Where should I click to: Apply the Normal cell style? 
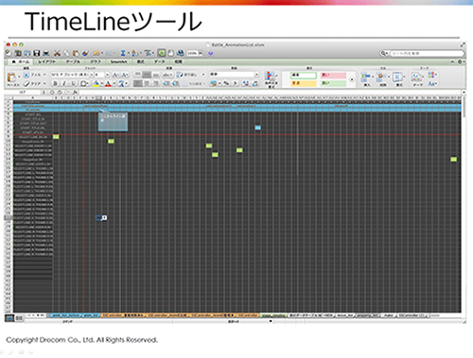tap(304, 76)
